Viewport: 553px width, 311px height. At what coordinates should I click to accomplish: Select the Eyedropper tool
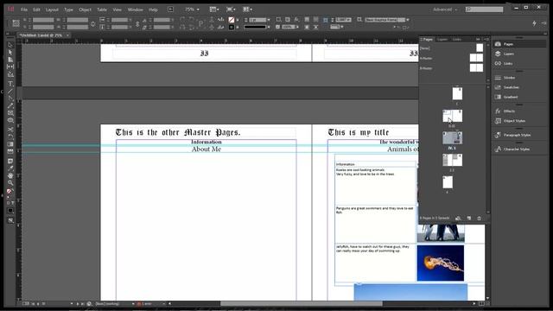[10, 168]
